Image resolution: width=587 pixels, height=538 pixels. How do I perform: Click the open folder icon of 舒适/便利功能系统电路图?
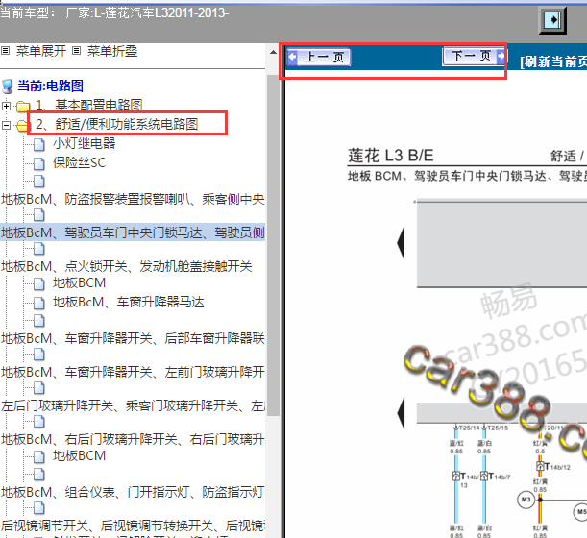click(x=23, y=126)
